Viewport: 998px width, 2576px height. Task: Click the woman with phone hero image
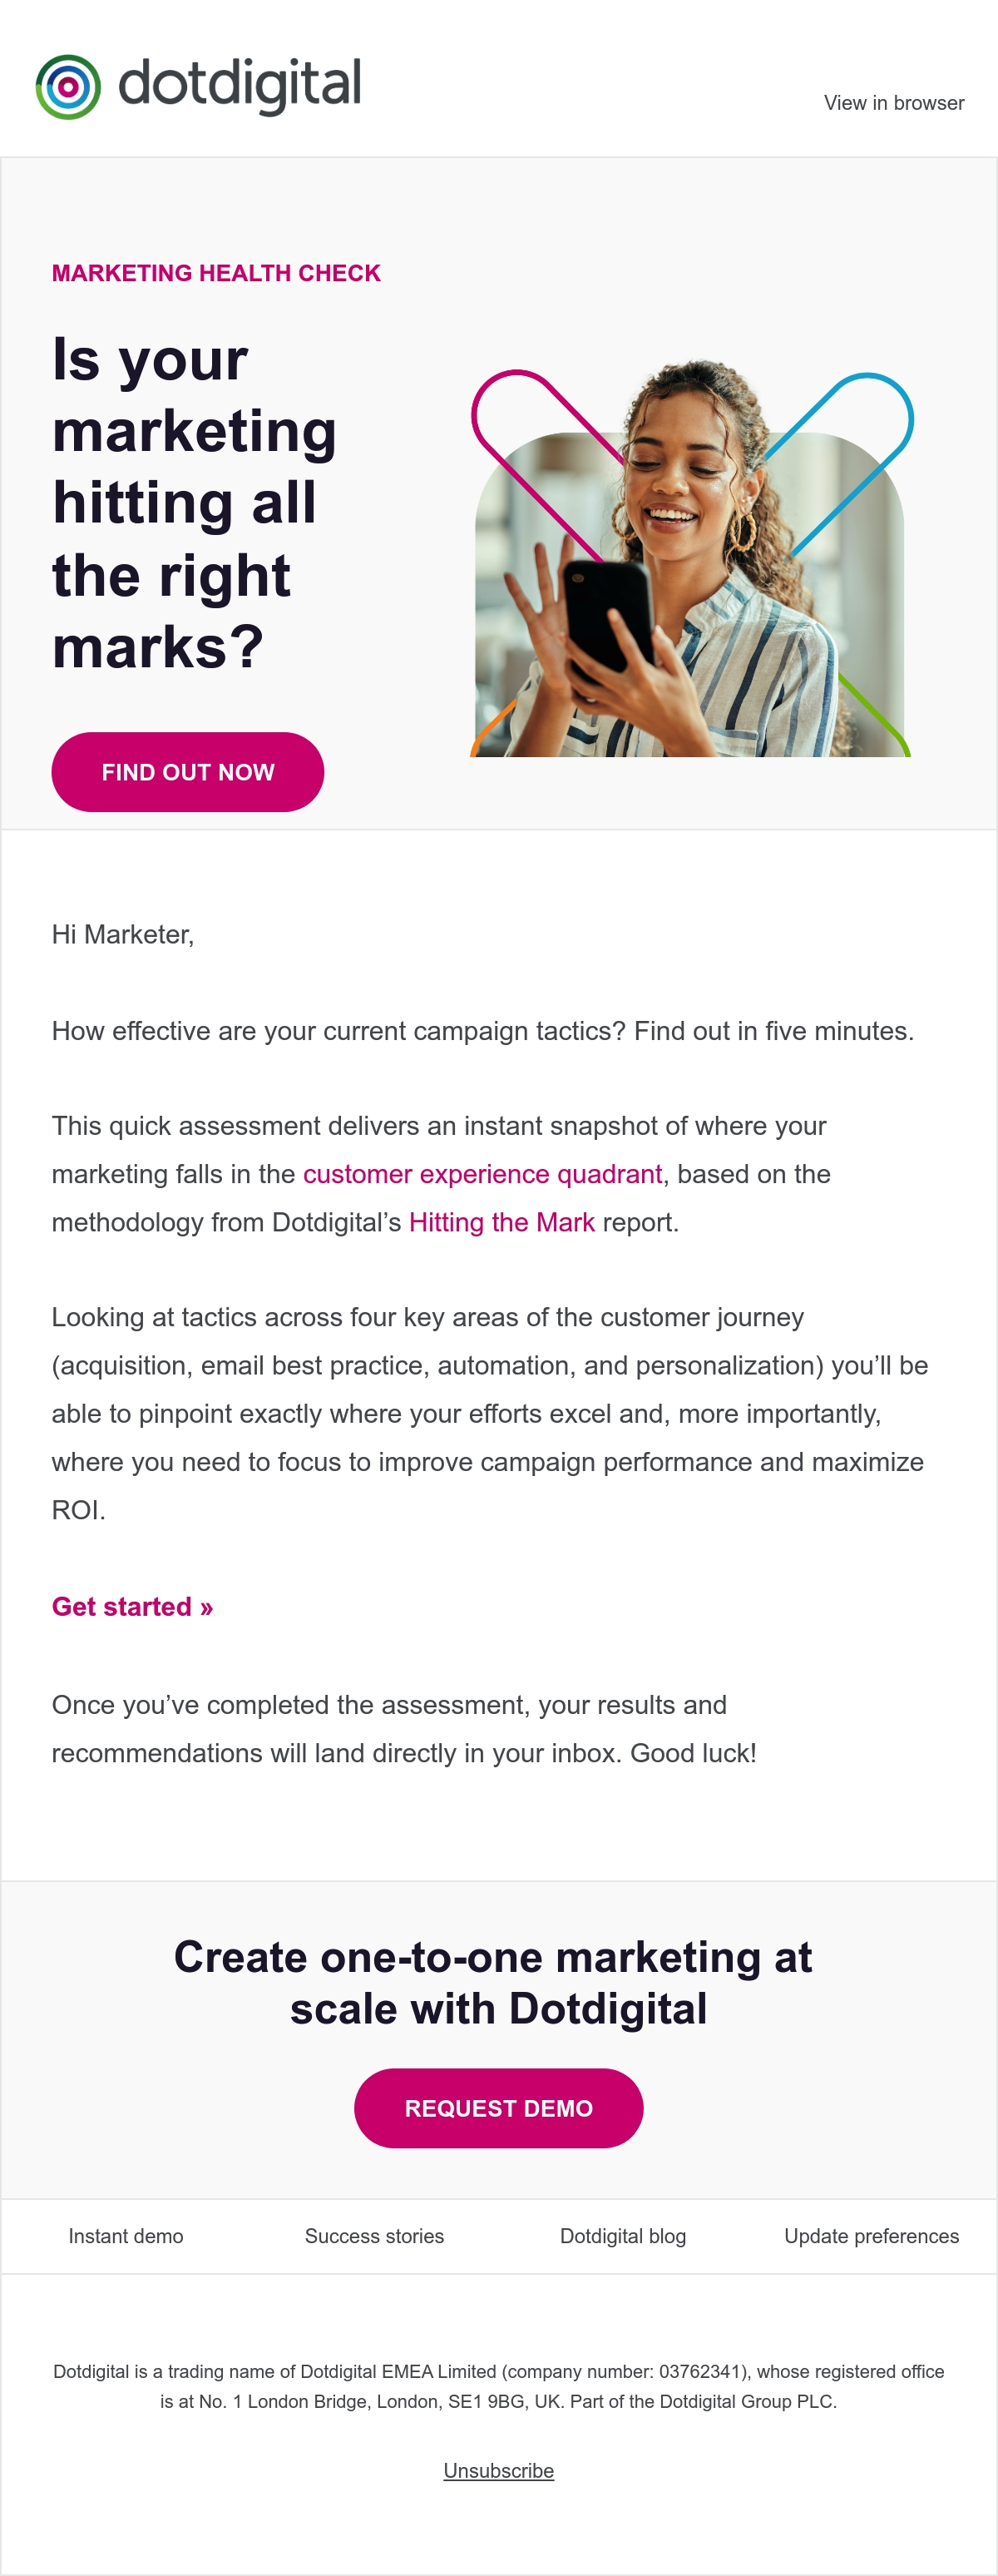coord(690,560)
